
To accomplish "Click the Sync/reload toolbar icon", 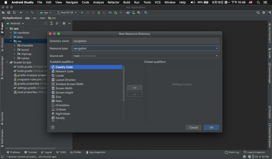I will 14,13.
